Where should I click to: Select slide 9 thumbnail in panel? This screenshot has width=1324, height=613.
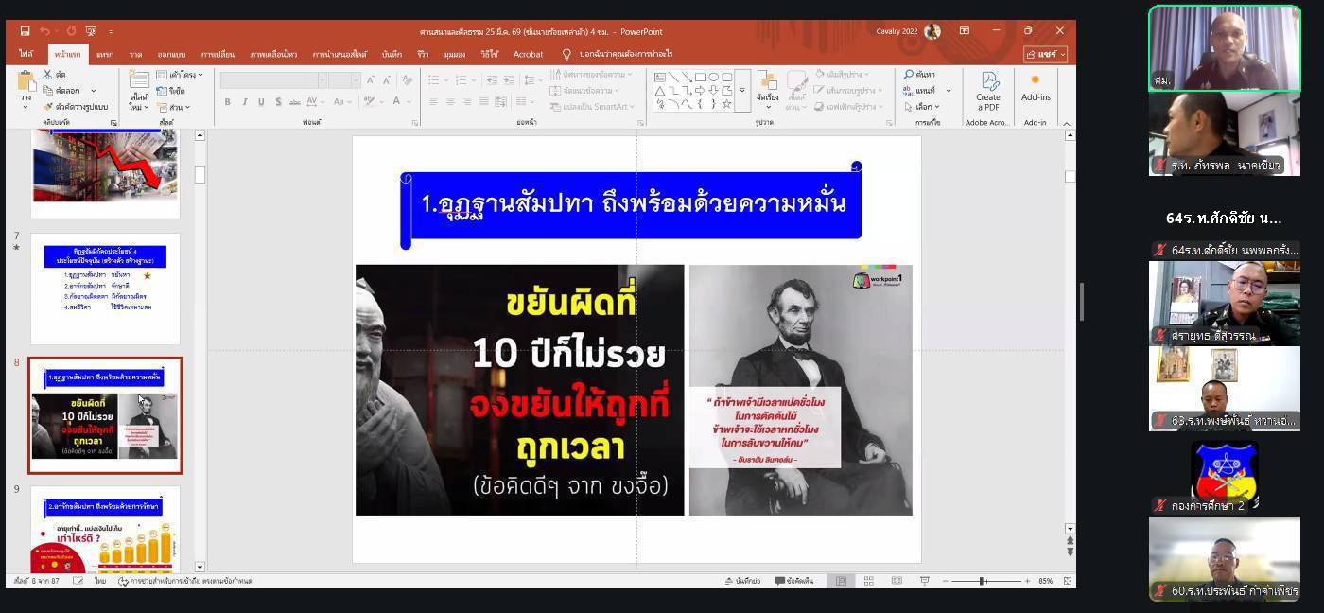coord(105,530)
